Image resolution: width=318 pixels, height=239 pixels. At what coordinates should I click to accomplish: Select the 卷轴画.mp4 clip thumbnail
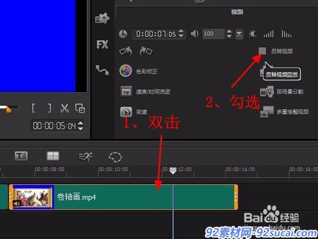[x=32, y=197]
